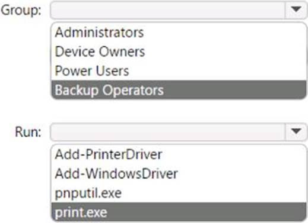Collapse the Run list using its arrow
The image size is (308, 223).
pyautogui.click(x=296, y=131)
